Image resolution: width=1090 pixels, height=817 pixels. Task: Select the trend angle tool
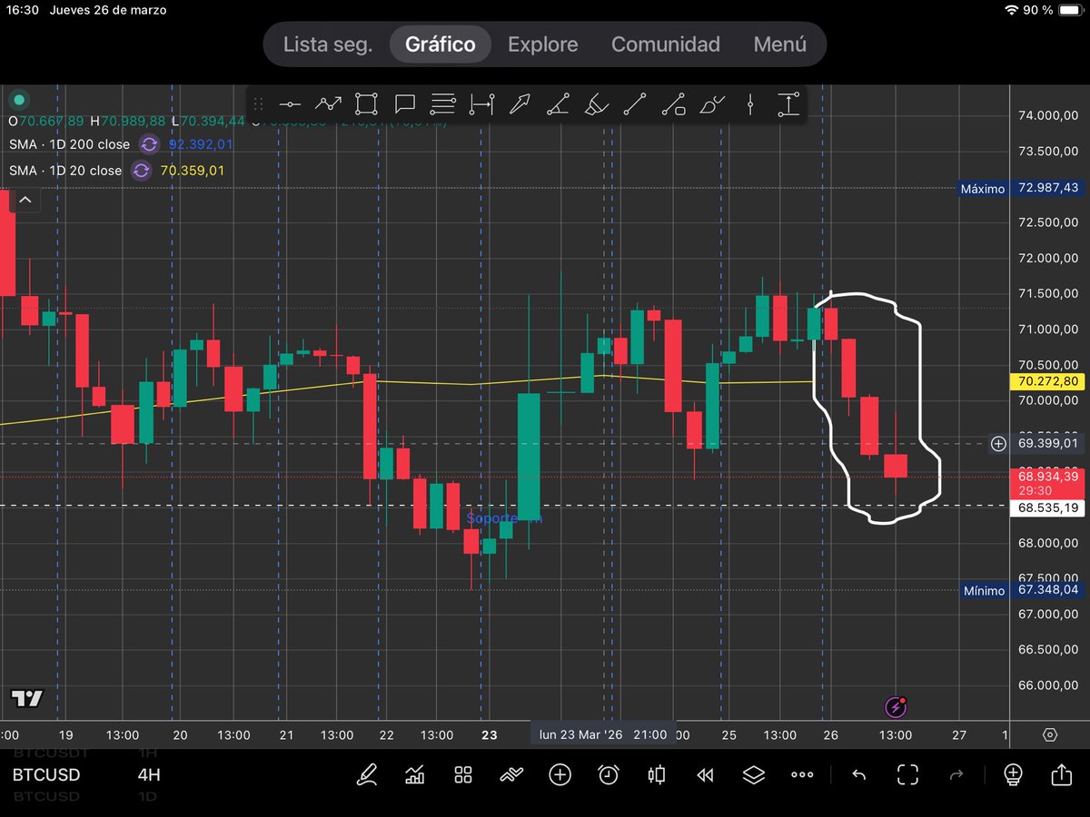(x=558, y=104)
